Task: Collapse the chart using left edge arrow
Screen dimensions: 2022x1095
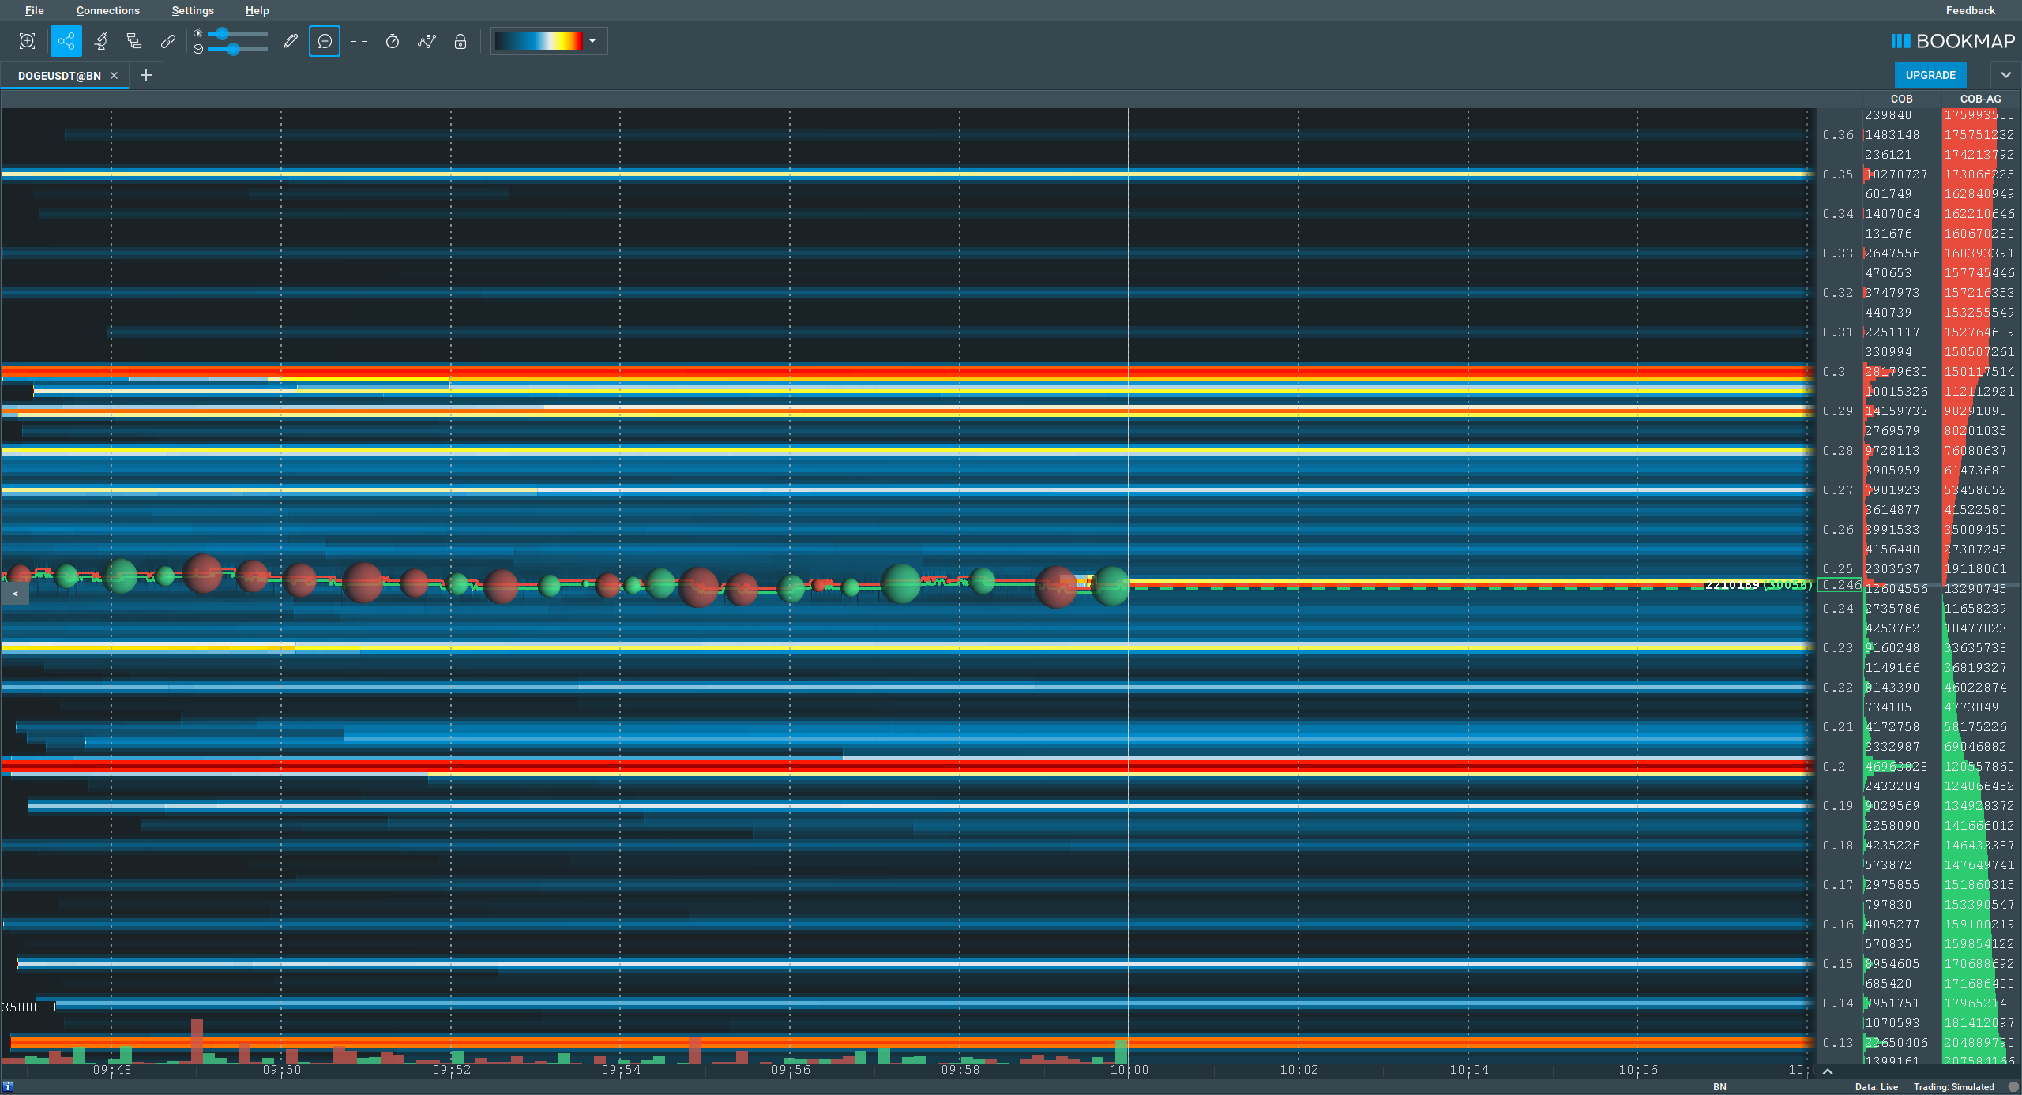Action: point(14,594)
